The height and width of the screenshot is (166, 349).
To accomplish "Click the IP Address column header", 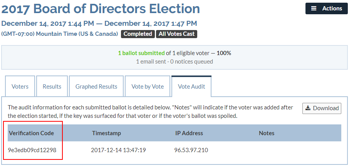I will [189, 133].
